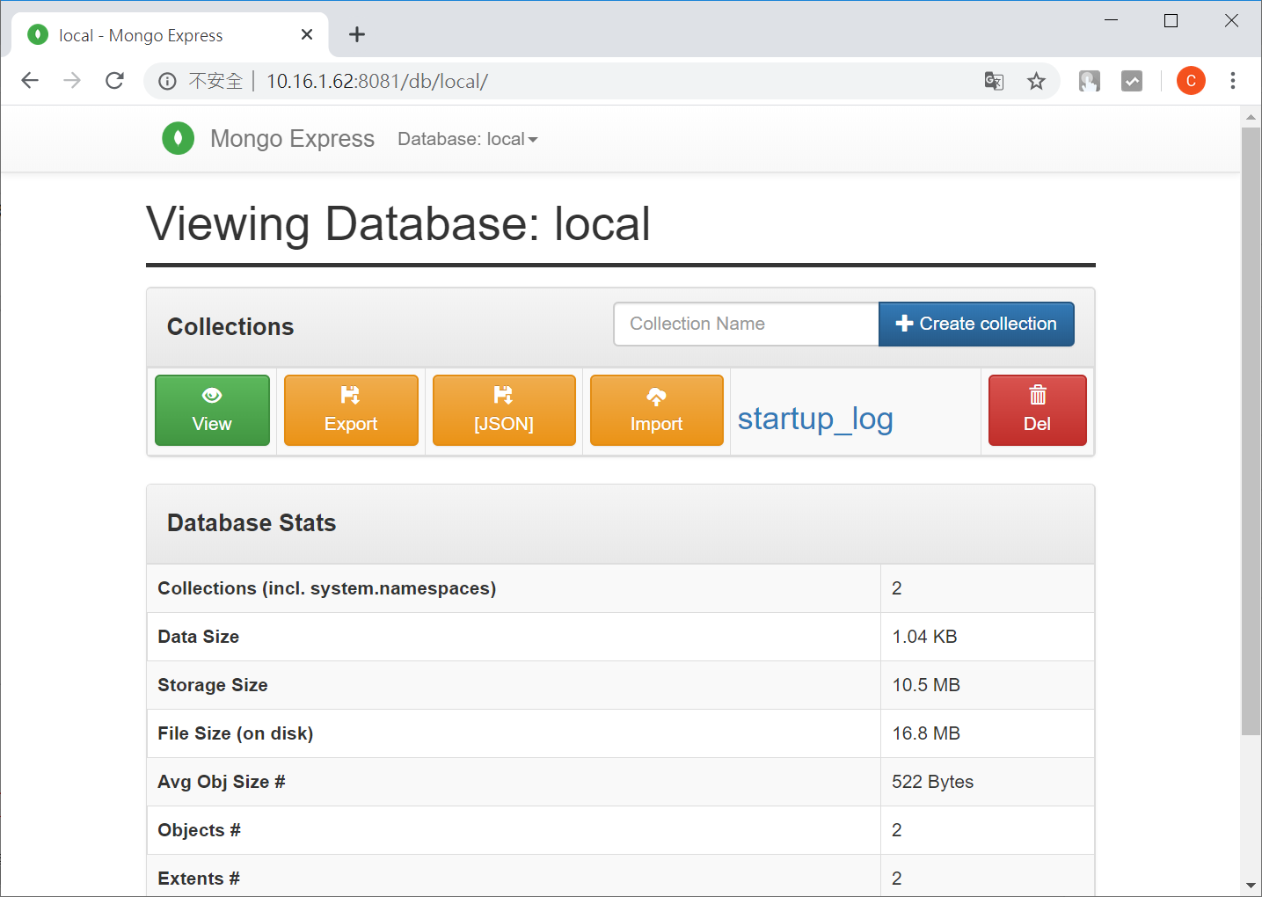Click the browser back arrow
Image resolution: width=1262 pixels, height=897 pixels.
29,80
